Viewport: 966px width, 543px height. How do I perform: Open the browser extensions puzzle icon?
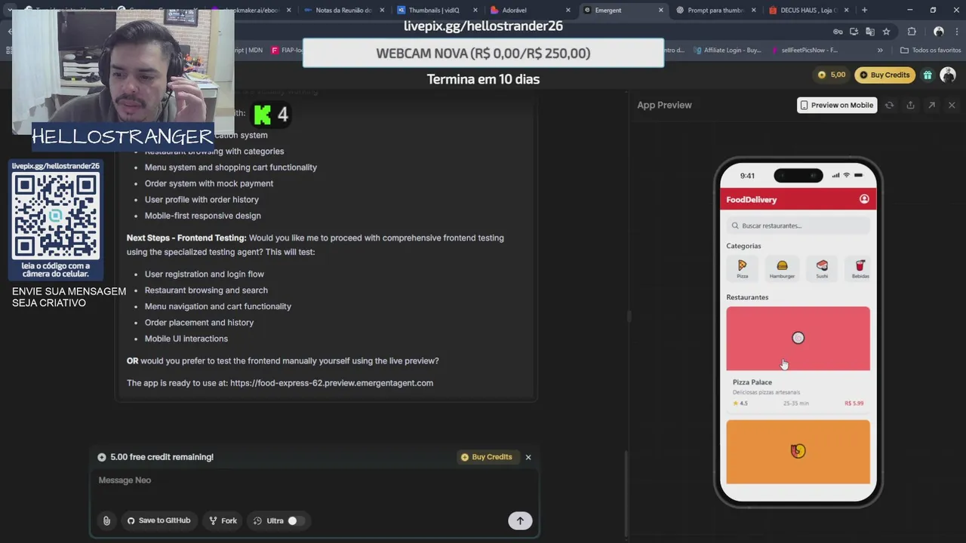tap(912, 32)
